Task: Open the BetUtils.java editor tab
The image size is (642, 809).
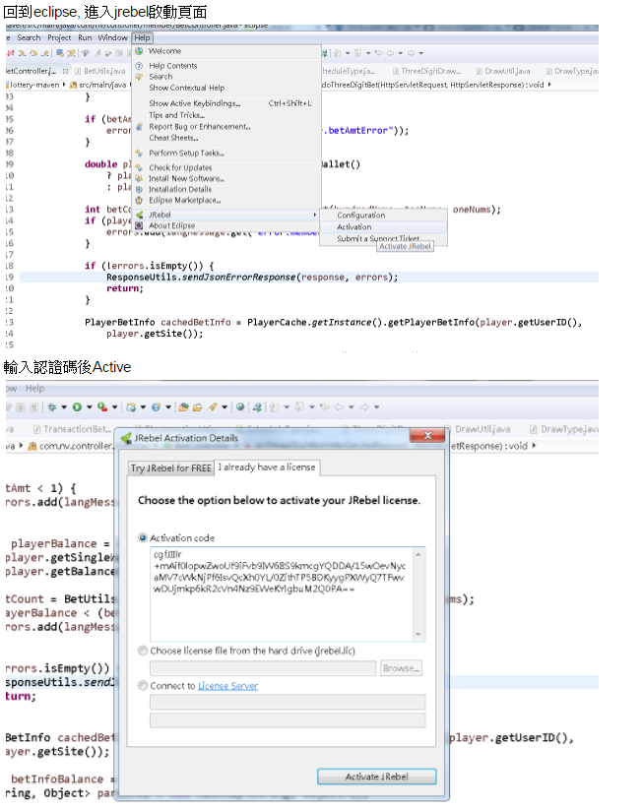Action: click(101, 71)
